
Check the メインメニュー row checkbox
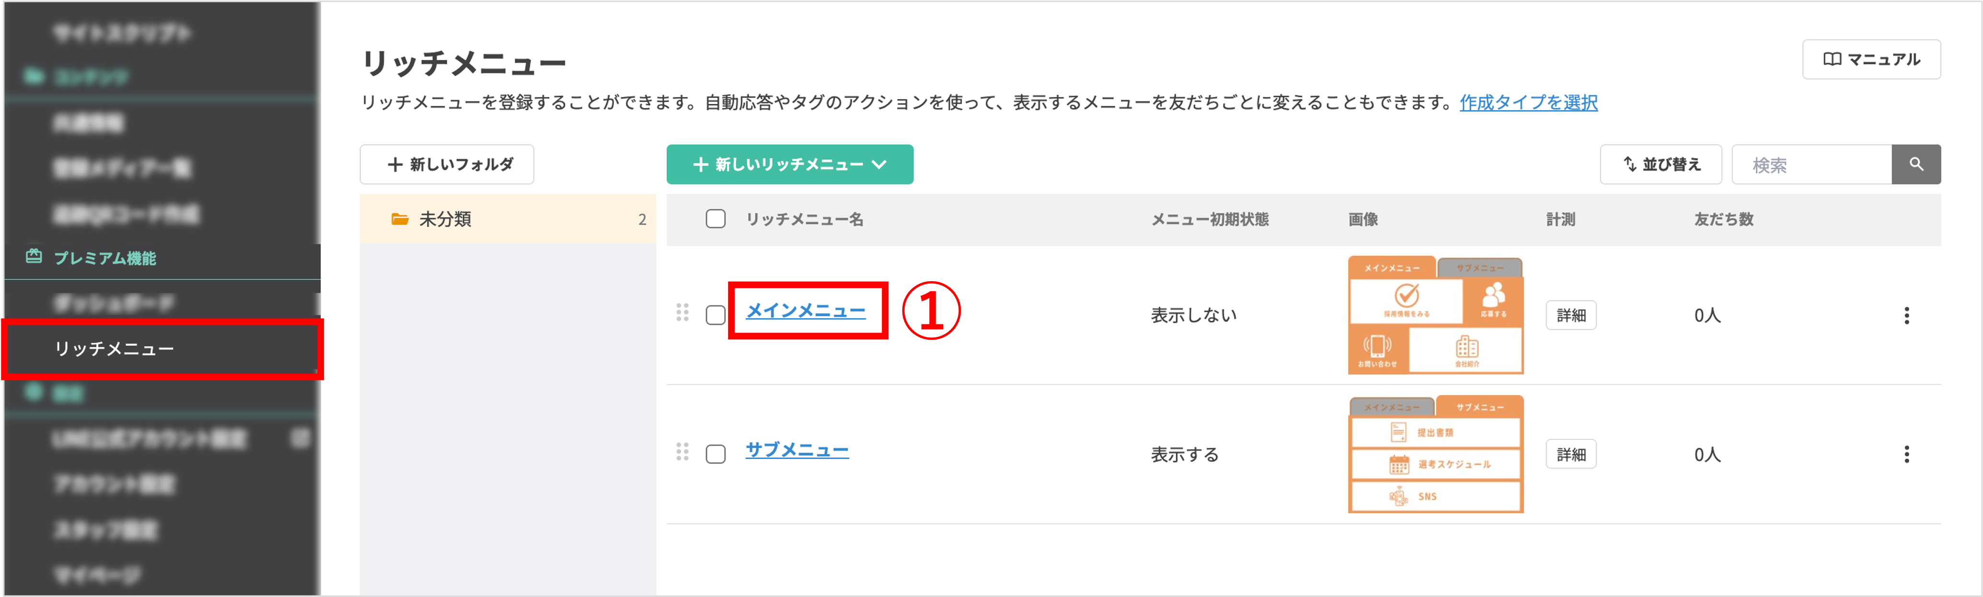coord(715,315)
